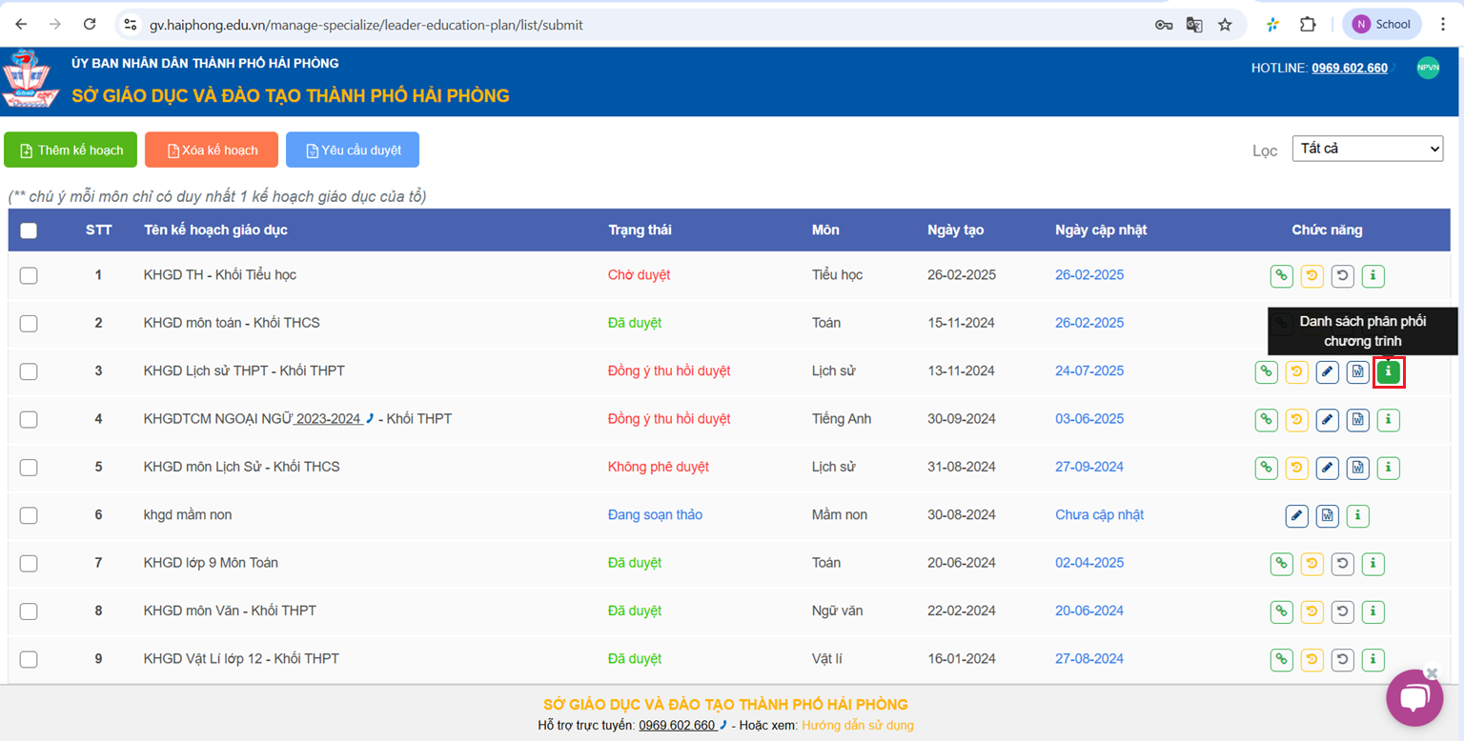Click the green link icon in row 1
The image size is (1464, 741).
[x=1281, y=276]
